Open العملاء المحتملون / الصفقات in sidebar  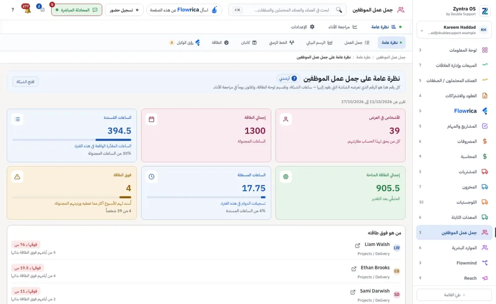pos(454,81)
